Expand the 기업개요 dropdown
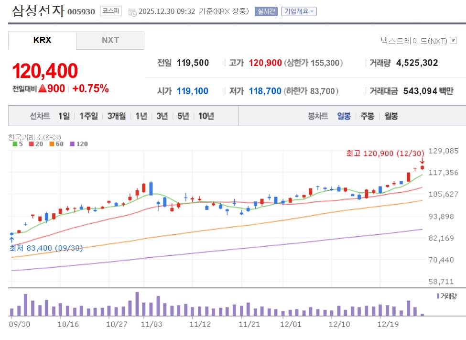Screen dimensions: 466x340 tap(298, 11)
